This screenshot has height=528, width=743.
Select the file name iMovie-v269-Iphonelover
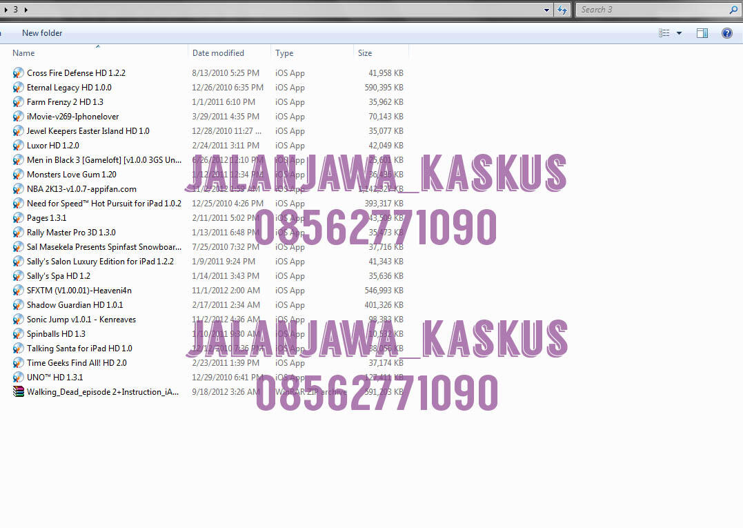point(73,117)
